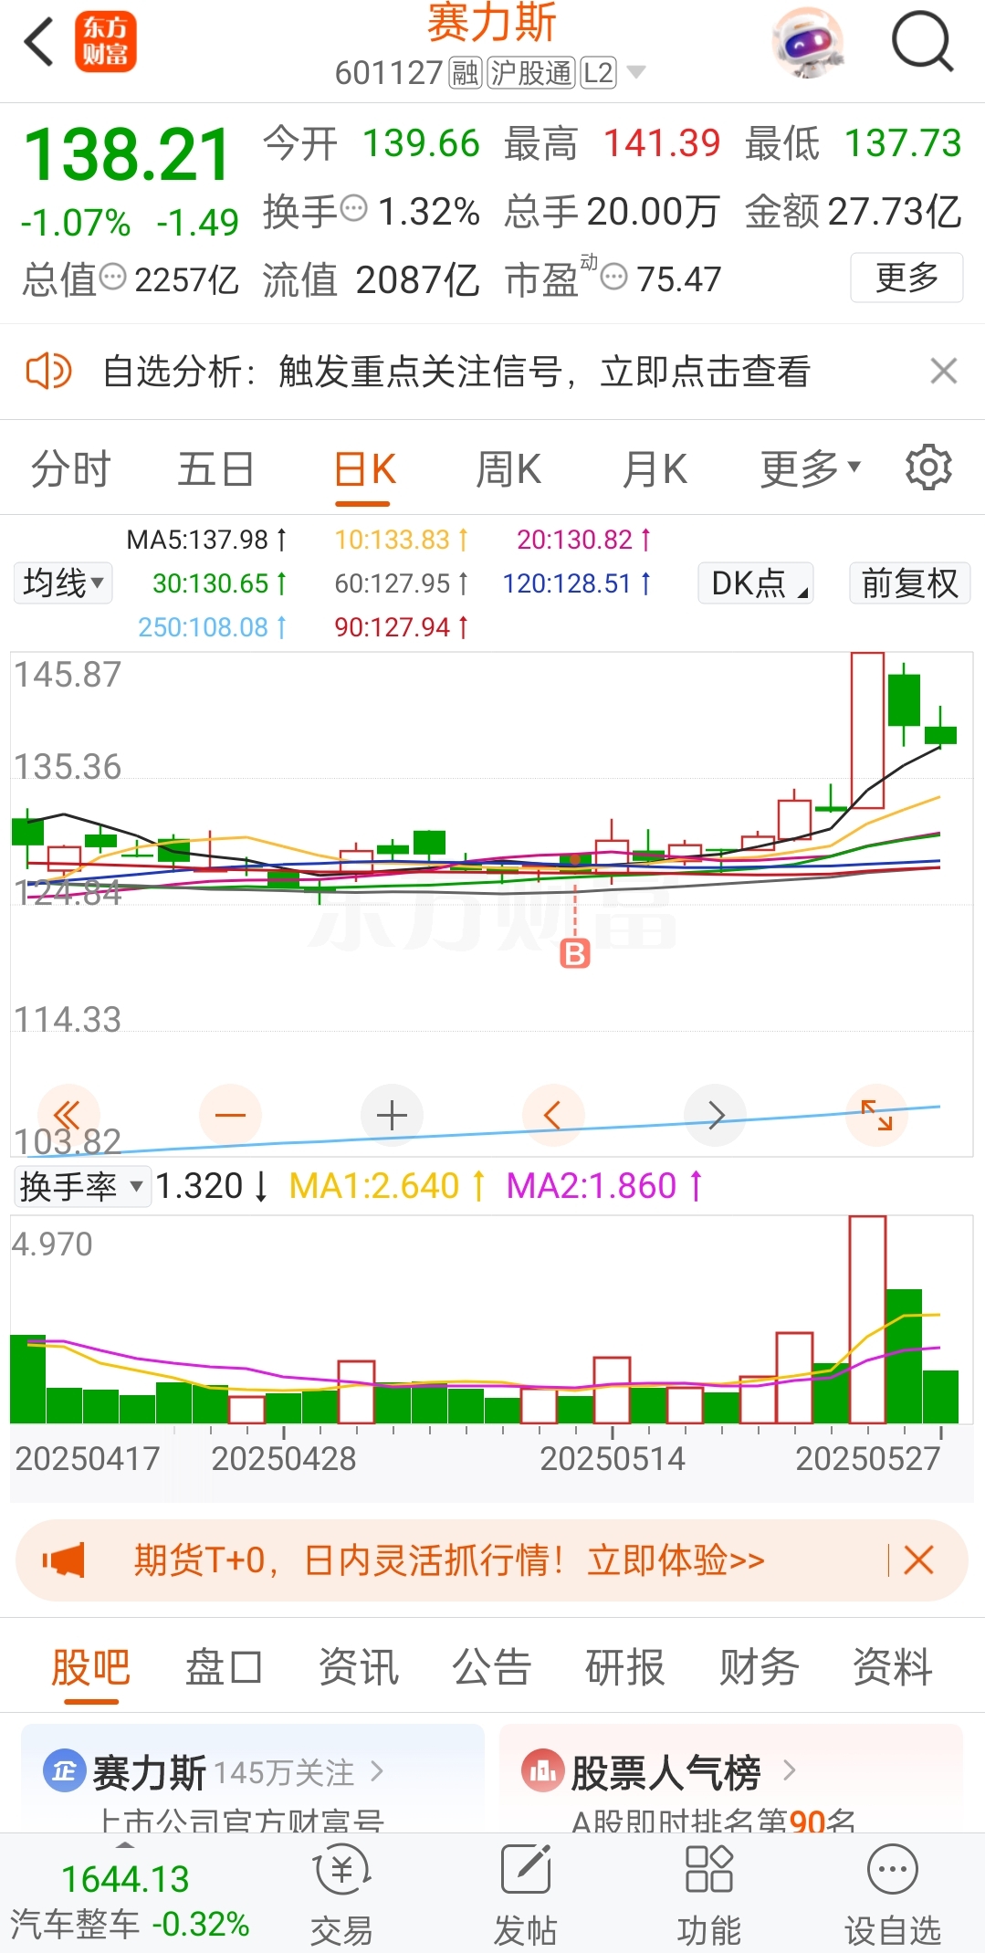985x1953 pixels.
Task: Tap info icon next to 市盈
Action: point(614,277)
